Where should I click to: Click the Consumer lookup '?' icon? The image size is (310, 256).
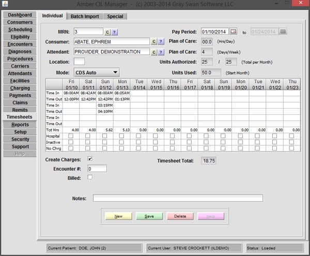pyautogui.click(x=161, y=41)
